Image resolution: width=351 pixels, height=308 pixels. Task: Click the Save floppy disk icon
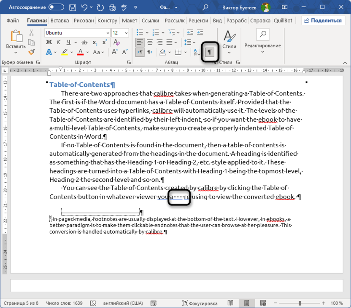tap(73, 8)
